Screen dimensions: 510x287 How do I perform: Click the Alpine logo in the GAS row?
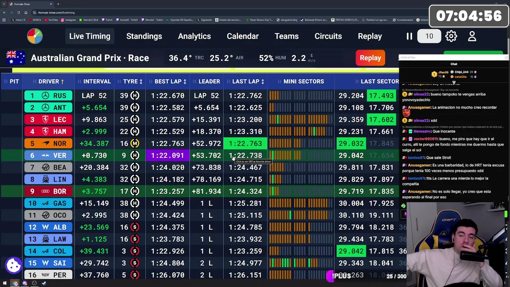click(x=46, y=203)
